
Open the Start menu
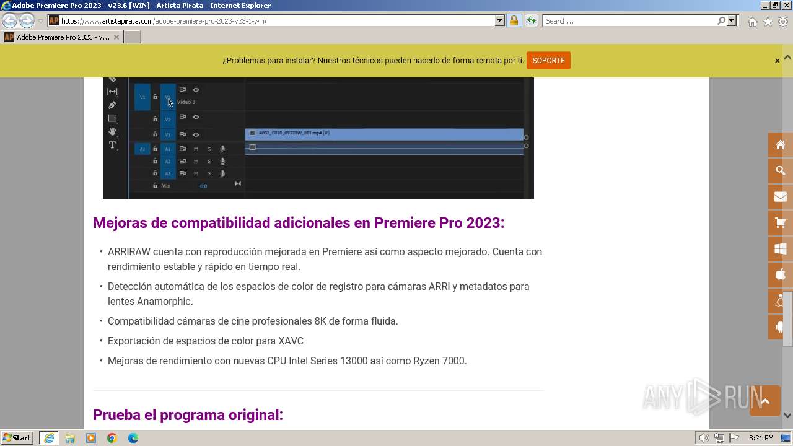pos(17,438)
